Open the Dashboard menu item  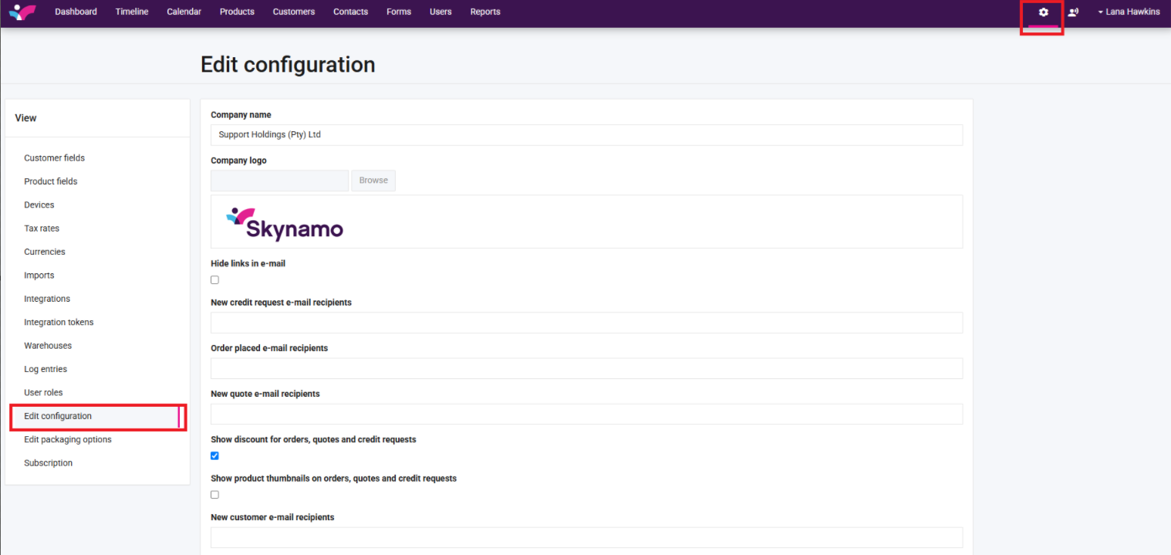[x=76, y=12]
